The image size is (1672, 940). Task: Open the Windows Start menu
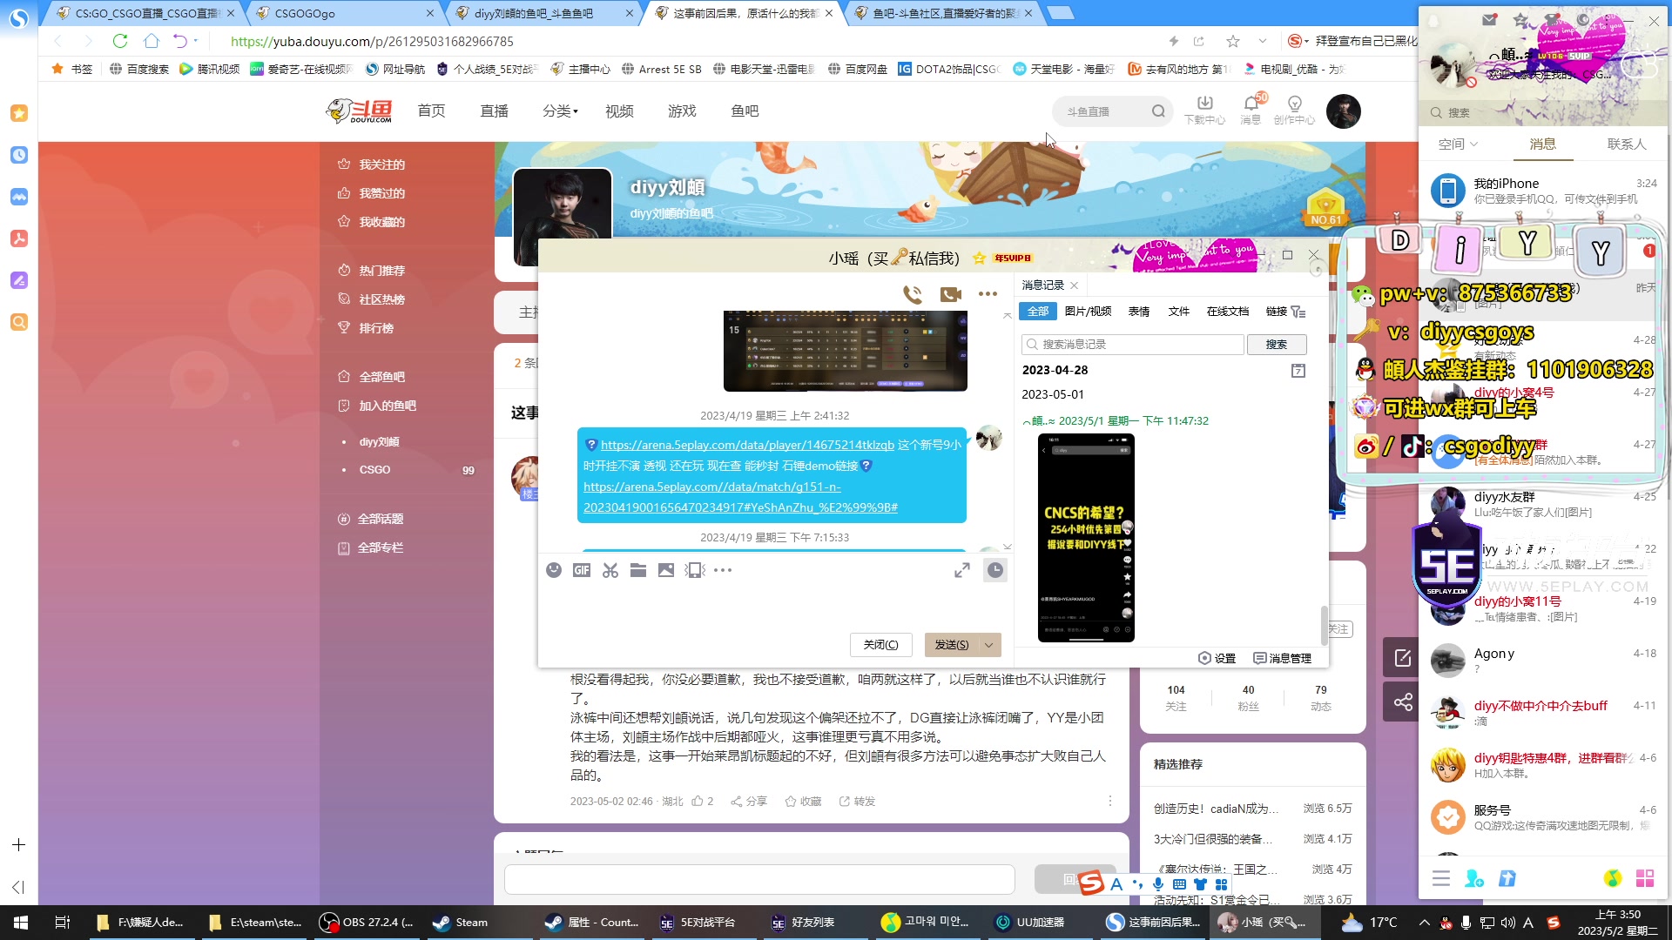point(20,923)
